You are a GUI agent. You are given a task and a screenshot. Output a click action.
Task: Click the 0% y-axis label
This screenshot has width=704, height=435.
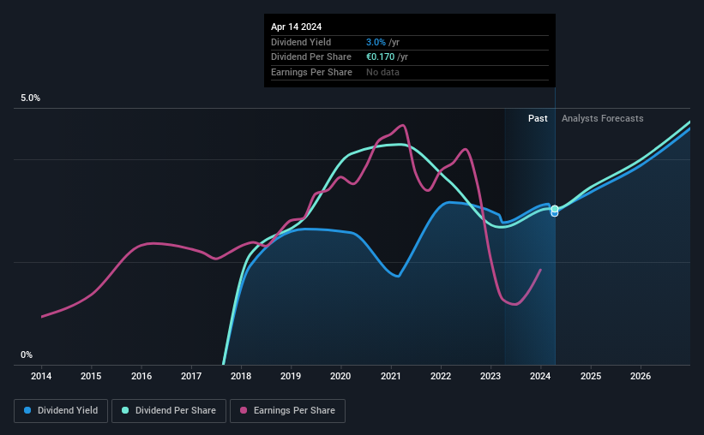tap(27, 355)
